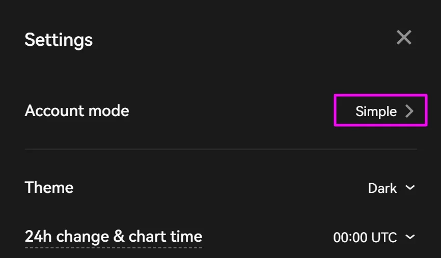The width and height of the screenshot is (441, 258).
Task: Change chart time from 00:00 UTC
Action: point(374,237)
